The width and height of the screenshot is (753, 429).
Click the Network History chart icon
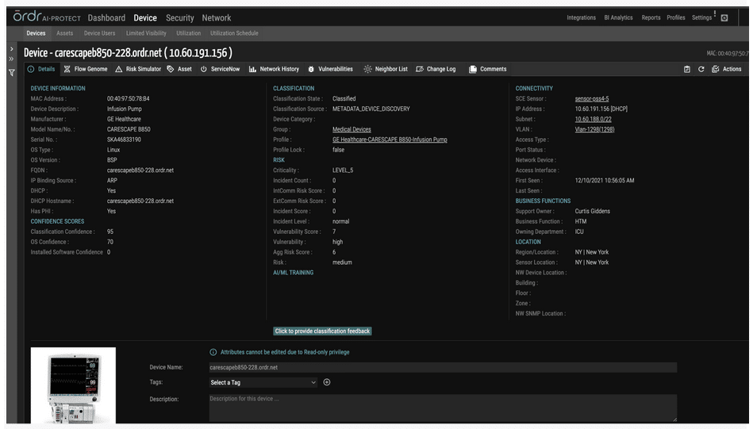(252, 69)
